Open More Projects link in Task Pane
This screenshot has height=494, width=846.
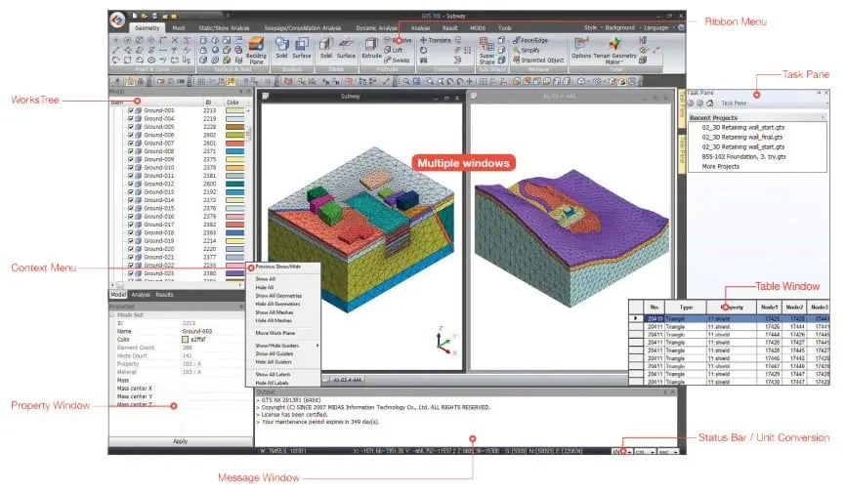click(720, 165)
